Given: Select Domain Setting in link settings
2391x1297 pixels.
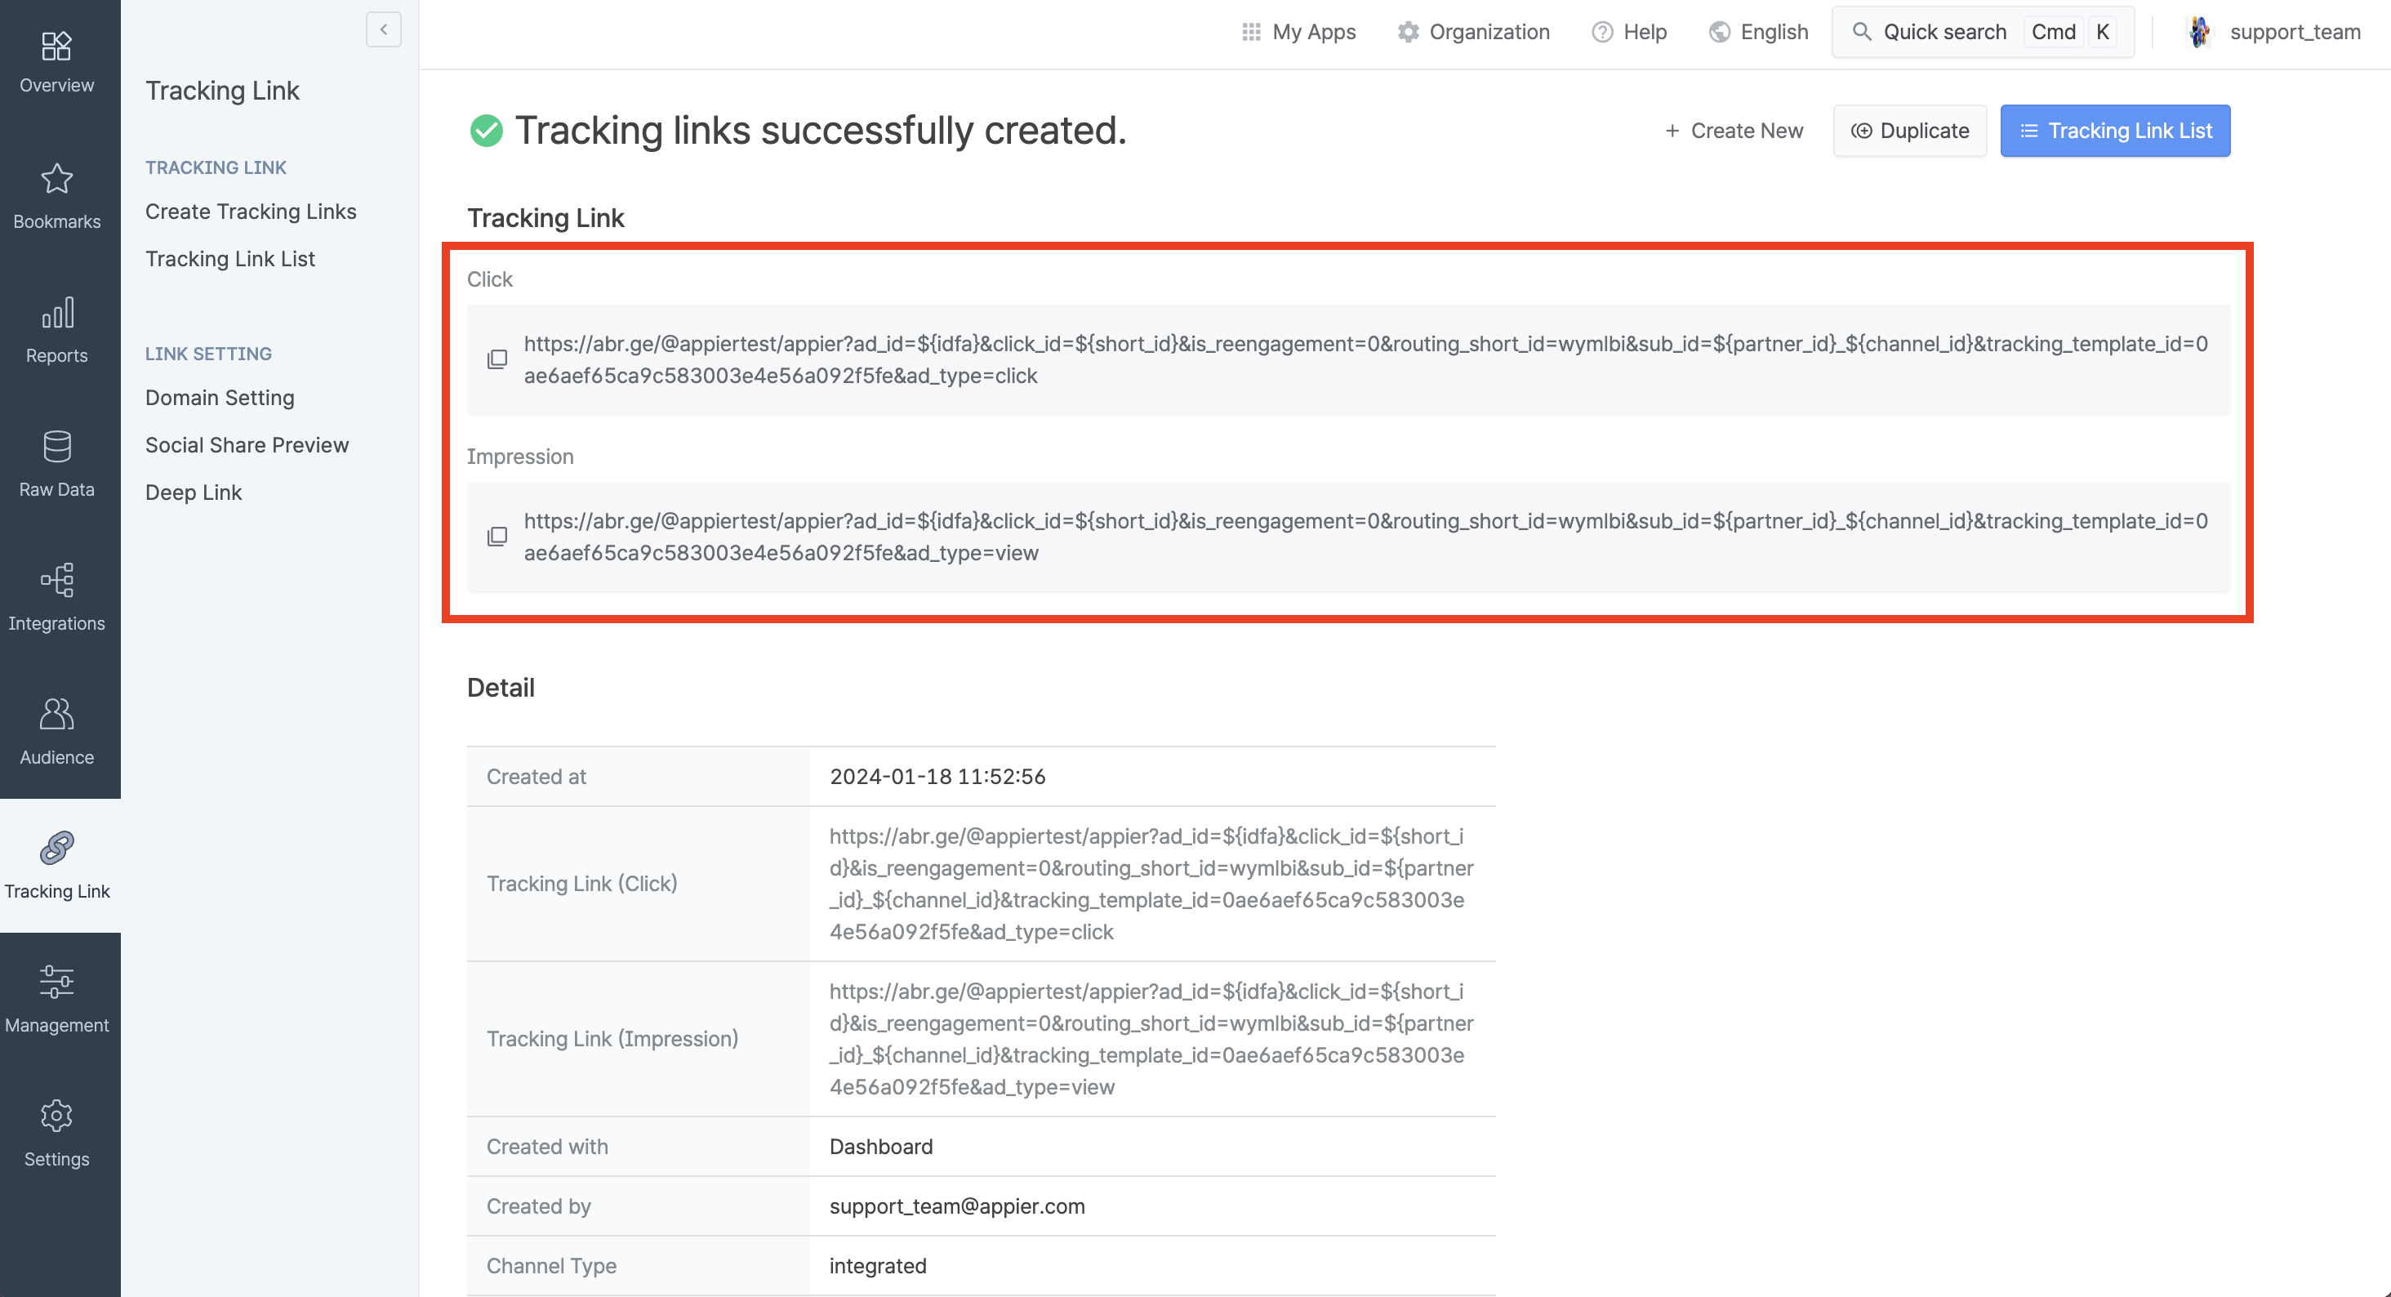Looking at the screenshot, I should click(x=220, y=398).
